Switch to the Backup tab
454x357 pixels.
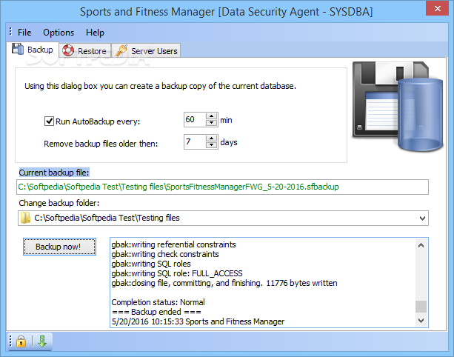pos(33,50)
